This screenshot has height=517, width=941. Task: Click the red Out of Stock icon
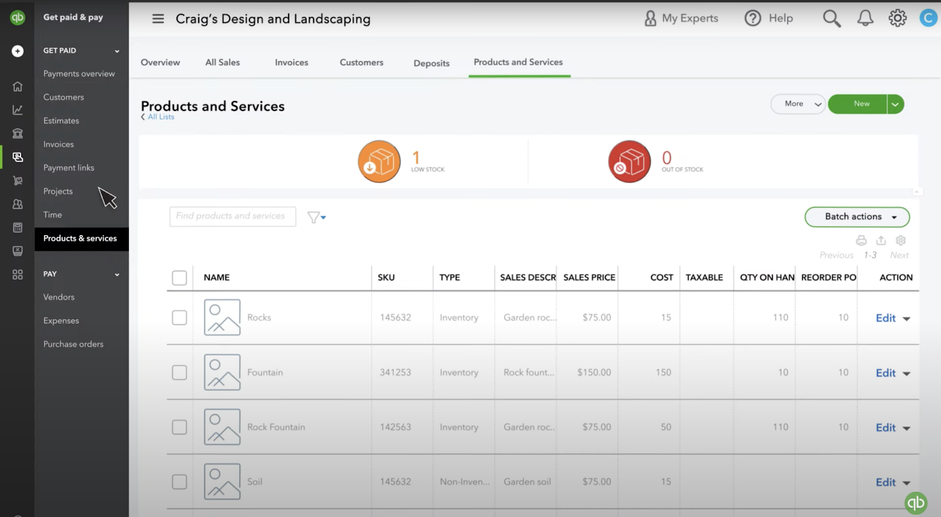tap(629, 162)
